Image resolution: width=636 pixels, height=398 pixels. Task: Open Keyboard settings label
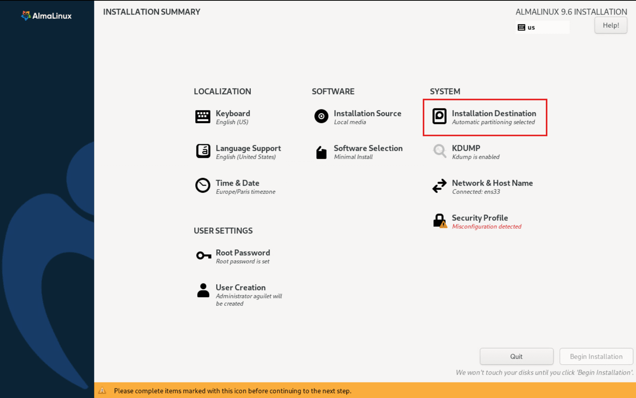(233, 113)
